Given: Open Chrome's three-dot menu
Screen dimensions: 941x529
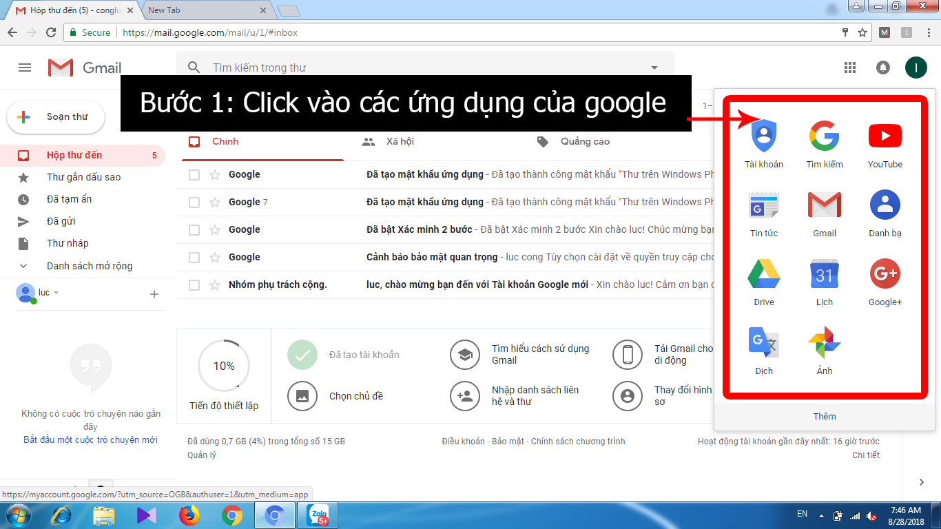Looking at the screenshot, I should (929, 32).
